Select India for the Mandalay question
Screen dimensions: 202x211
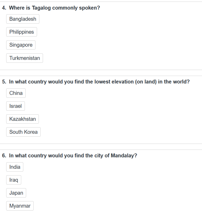pyautogui.click(x=15, y=167)
